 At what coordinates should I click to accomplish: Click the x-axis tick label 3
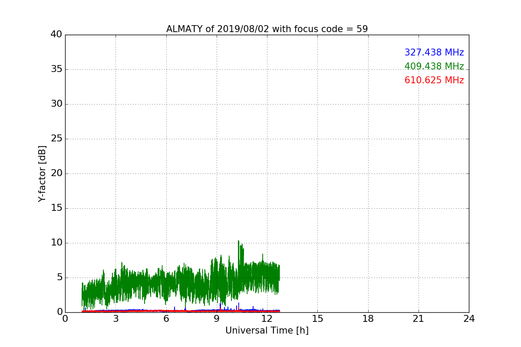click(x=115, y=318)
